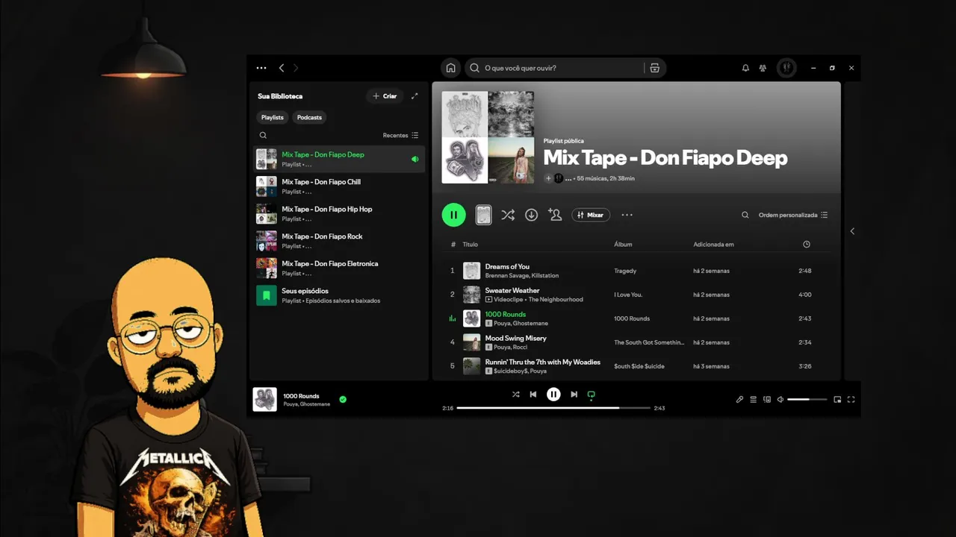Image resolution: width=956 pixels, height=537 pixels.
Task: Open album $outh $ide $uicide link
Action: [x=639, y=366]
